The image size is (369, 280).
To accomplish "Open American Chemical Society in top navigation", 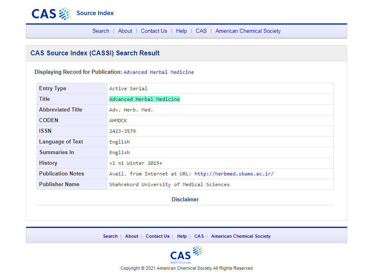I will (x=248, y=31).
